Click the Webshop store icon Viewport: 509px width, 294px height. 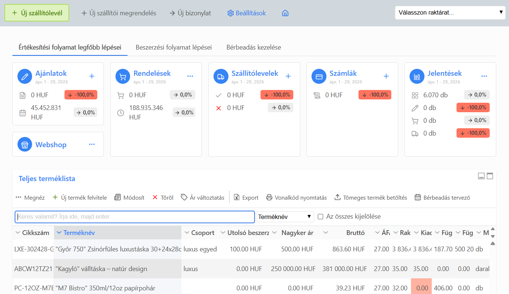(25, 145)
